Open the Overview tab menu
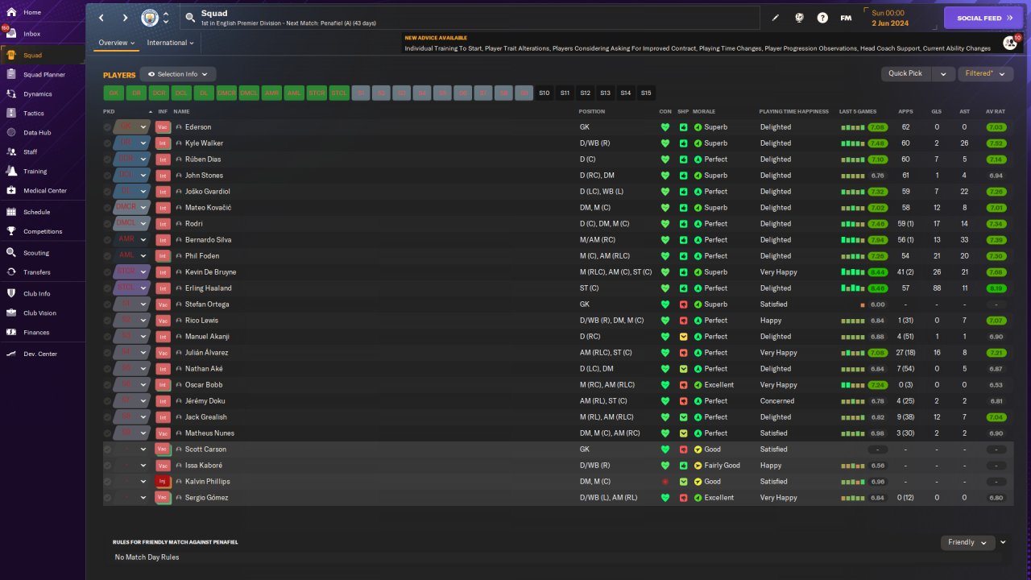The image size is (1031, 580). pyautogui.click(x=117, y=43)
